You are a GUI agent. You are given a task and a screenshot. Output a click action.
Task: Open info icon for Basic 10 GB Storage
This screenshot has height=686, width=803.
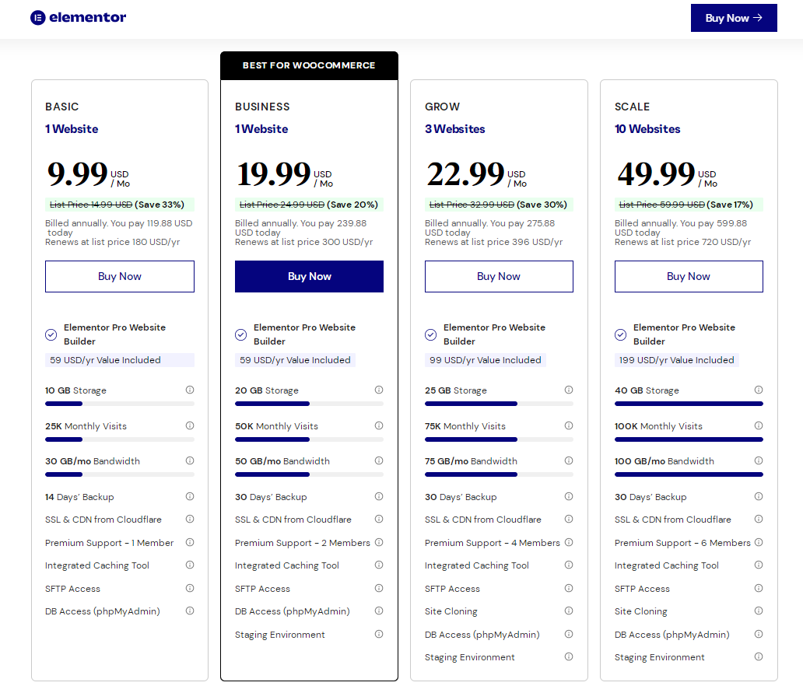190,390
